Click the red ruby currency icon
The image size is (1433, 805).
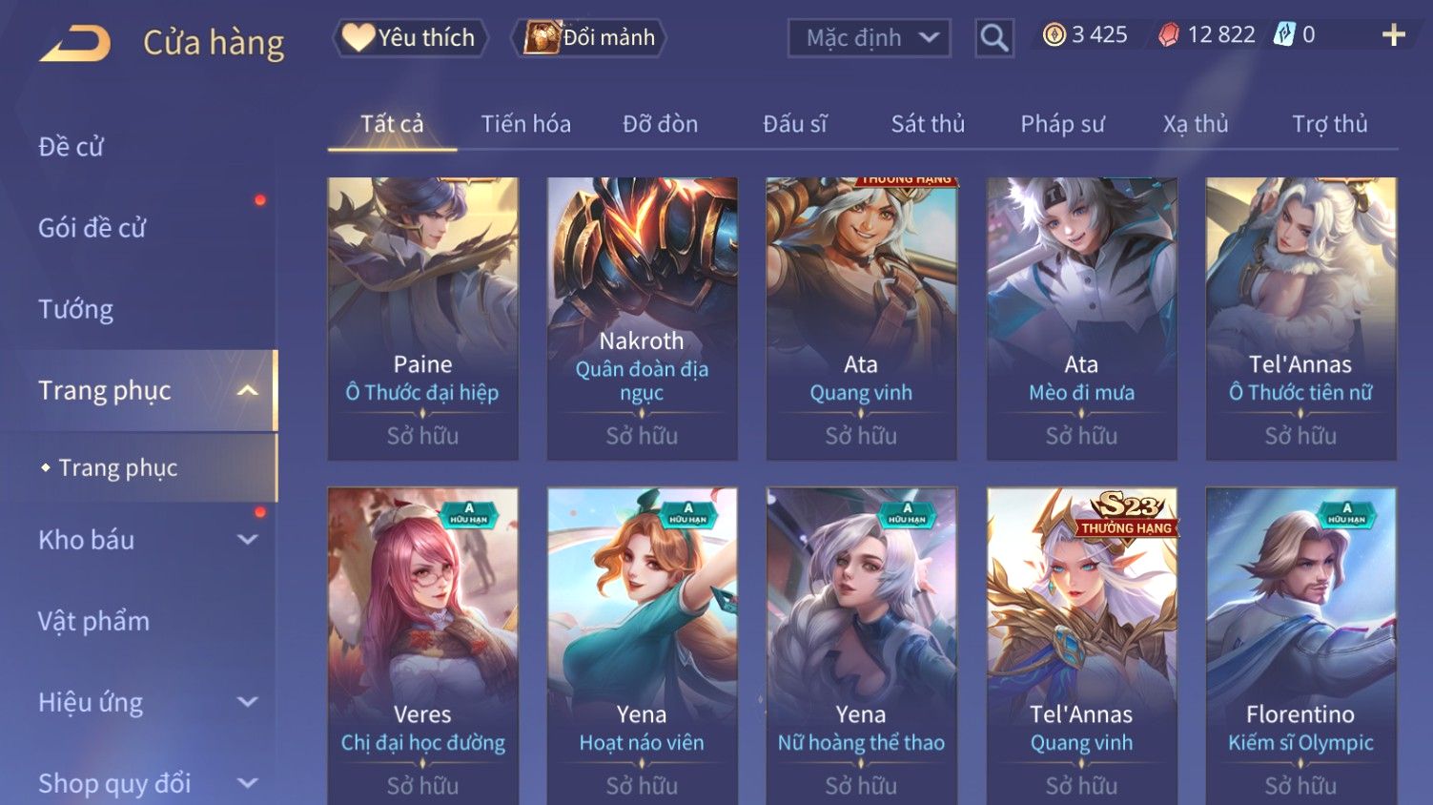coord(1168,35)
